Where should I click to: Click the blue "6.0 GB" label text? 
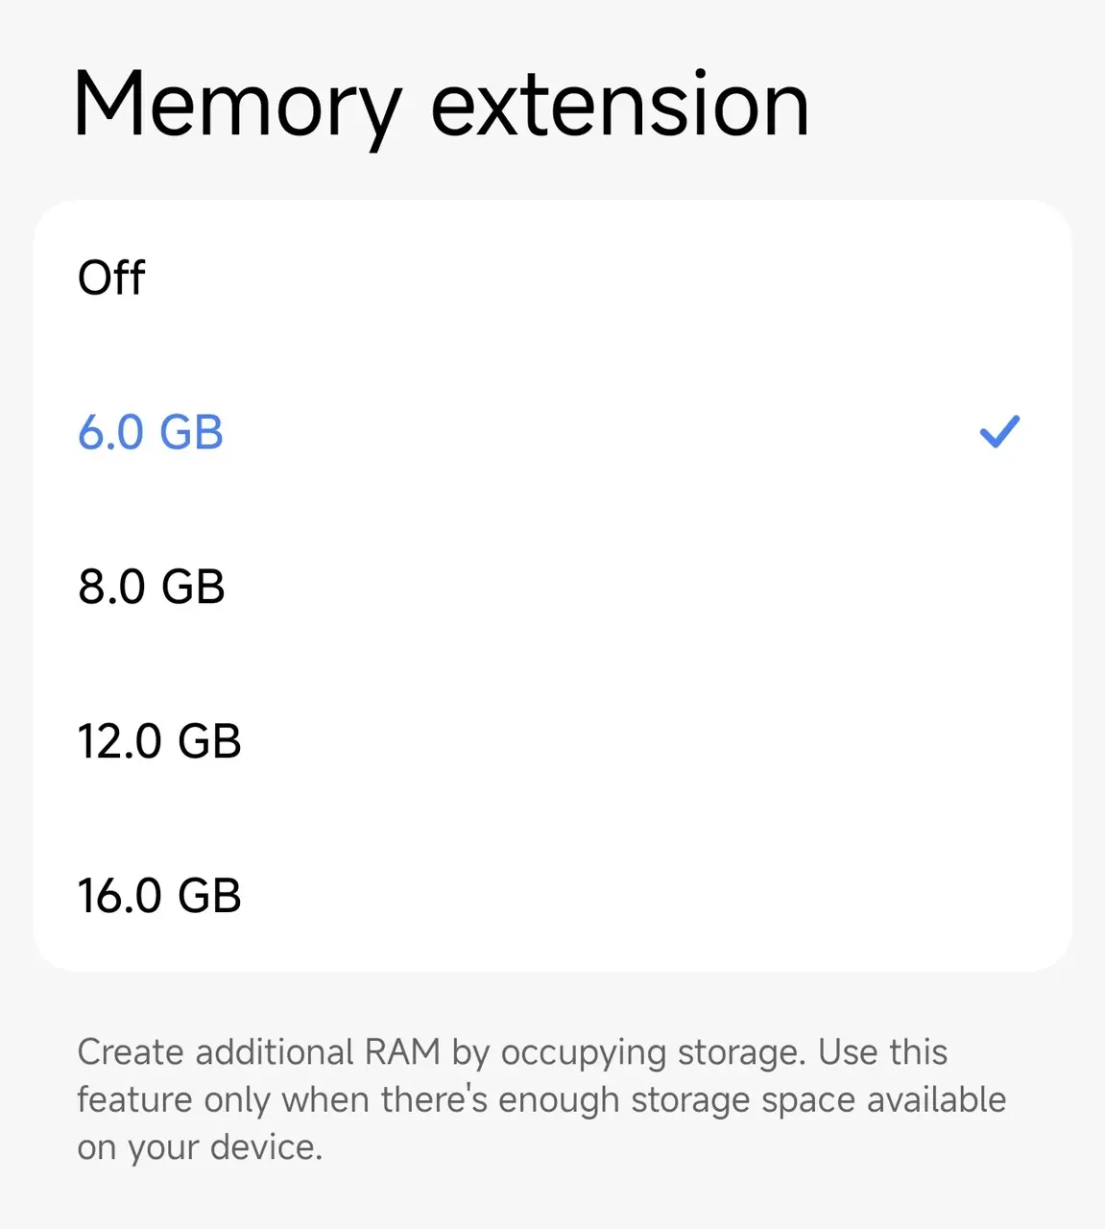coord(151,432)
